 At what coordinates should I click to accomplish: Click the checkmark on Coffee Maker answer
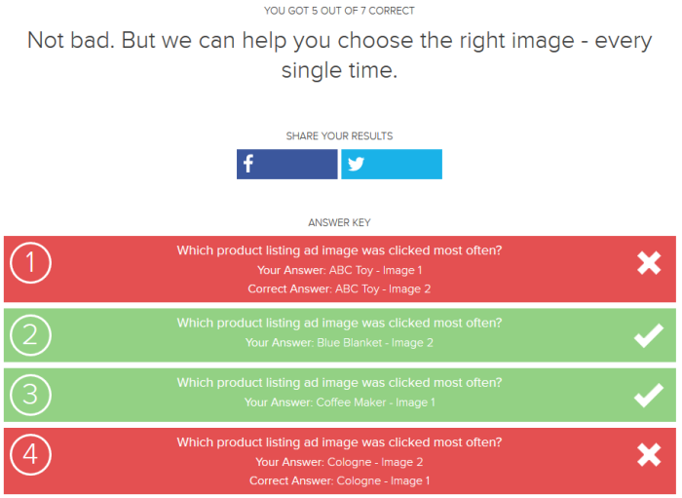649,396
